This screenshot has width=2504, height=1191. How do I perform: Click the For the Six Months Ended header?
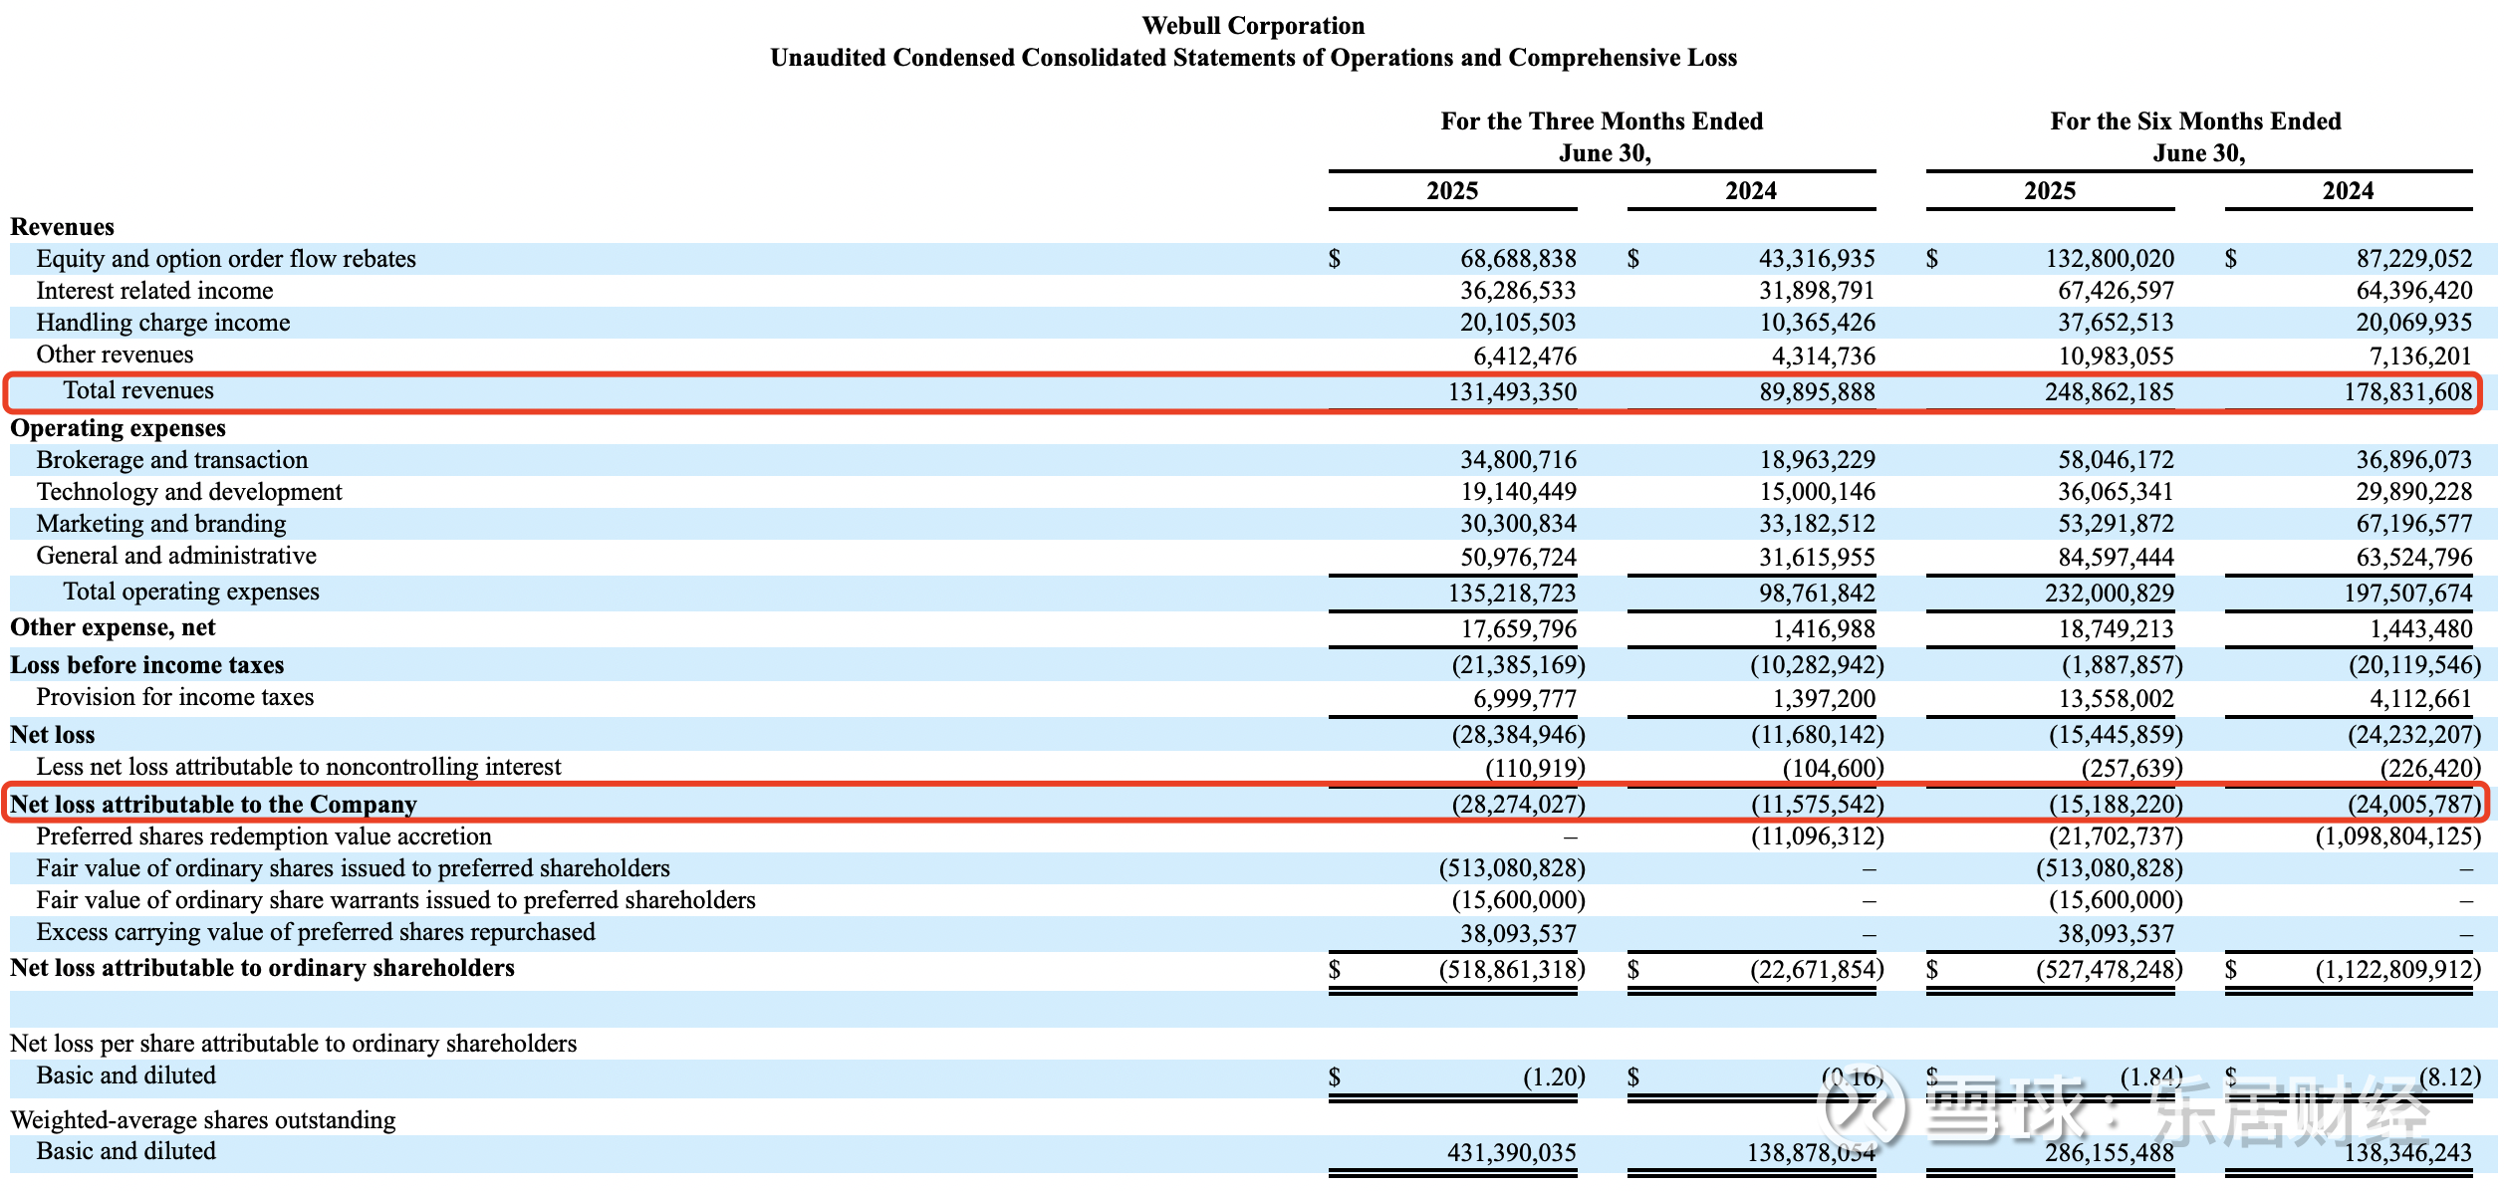point(2195,121)
